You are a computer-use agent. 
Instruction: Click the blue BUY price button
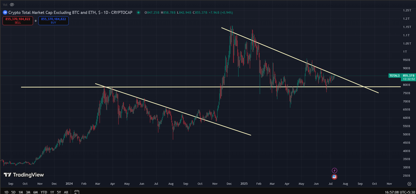(x=54, y=21)
